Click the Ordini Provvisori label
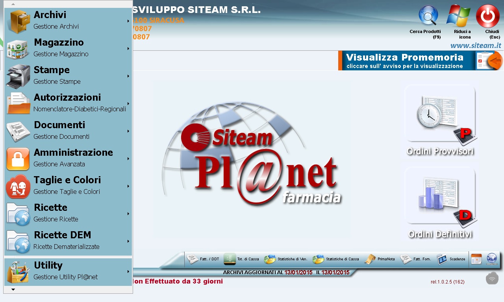 pyautogui.click(x=440, y=151)
